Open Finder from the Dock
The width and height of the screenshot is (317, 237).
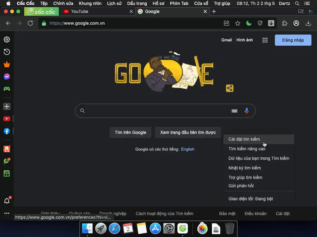pos(87,229)
